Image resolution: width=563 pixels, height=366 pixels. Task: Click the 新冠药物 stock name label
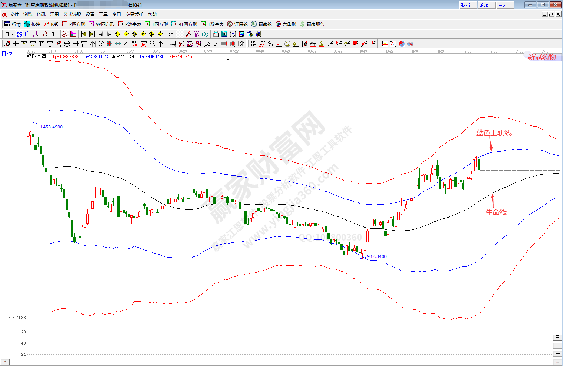[x=542, y=57]
